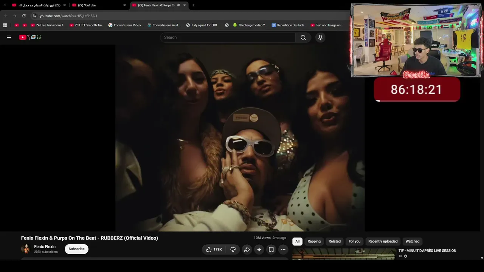This screenshot has height=272, width=484.
Task: Switch to the Arabic-titled YouTube tab
Action: 39,5
